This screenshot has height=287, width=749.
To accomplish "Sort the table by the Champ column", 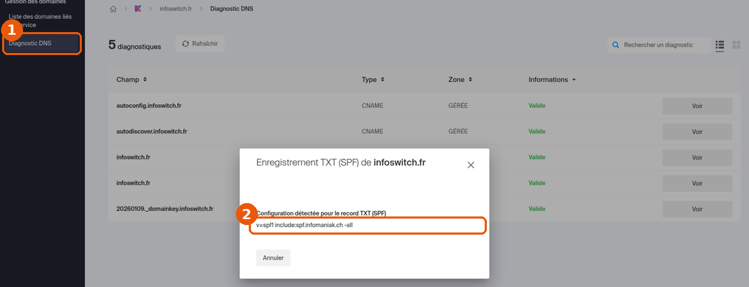I will coord(132,80).
